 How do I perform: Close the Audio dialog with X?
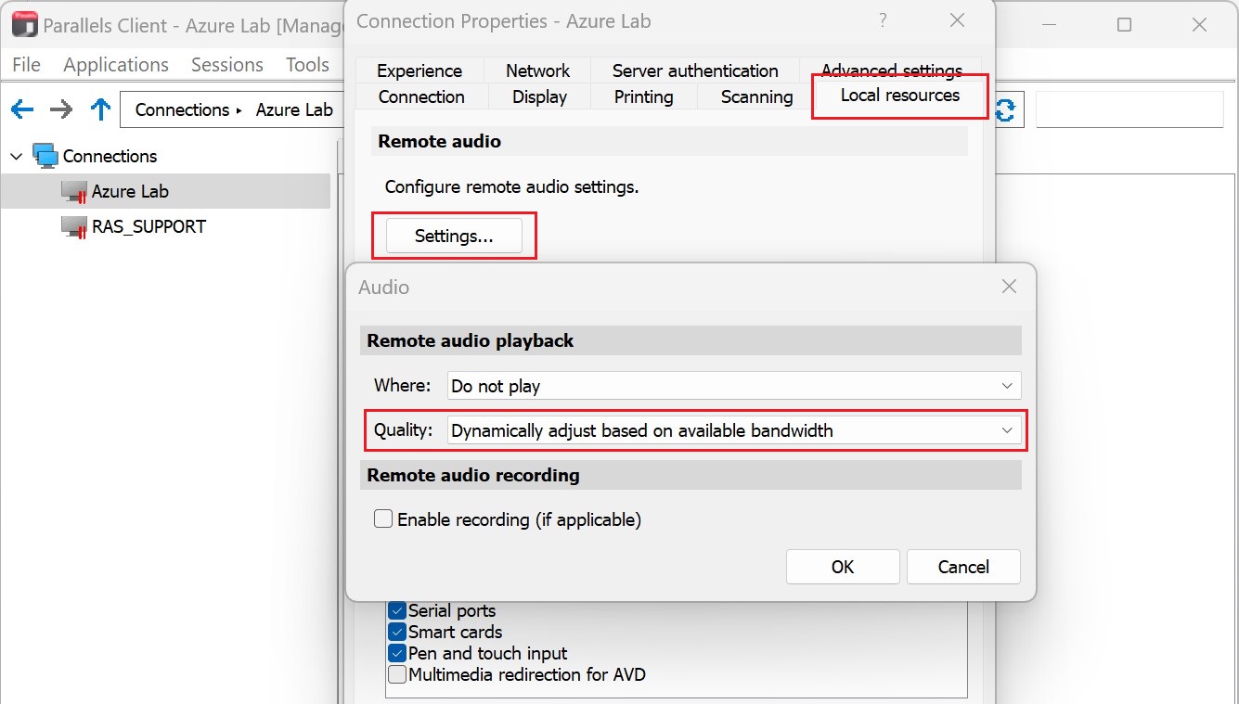click(1010, 287)
